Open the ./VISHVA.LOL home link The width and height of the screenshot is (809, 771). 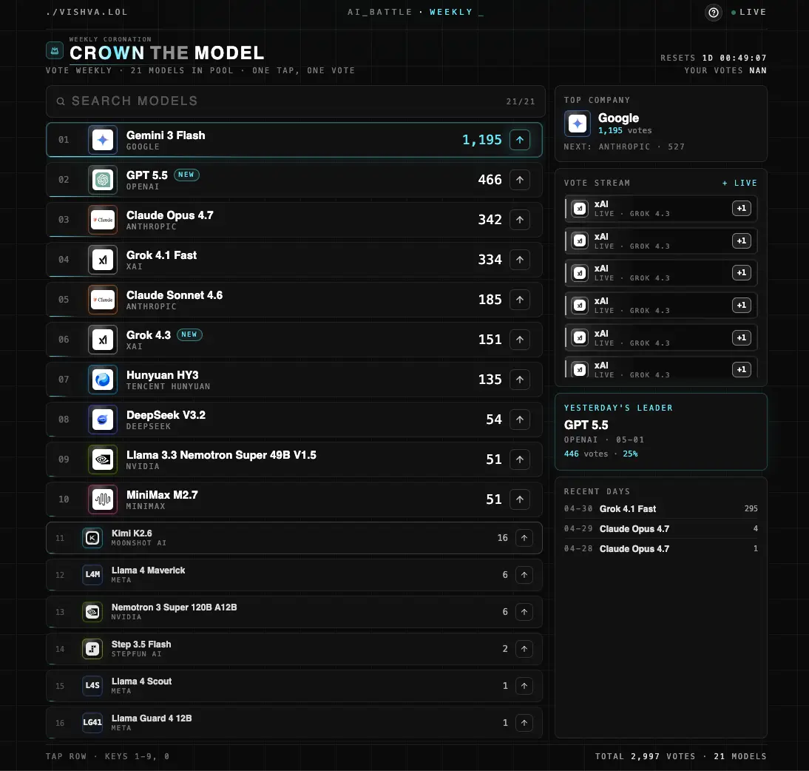tap(87, 12)
